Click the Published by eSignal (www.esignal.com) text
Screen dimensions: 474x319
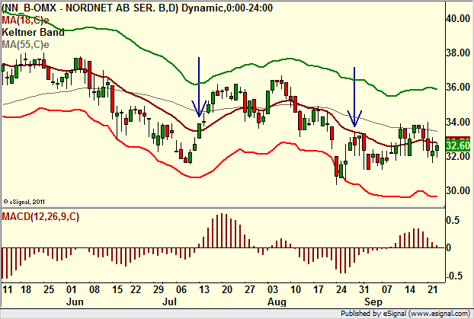[x=405, y=313]
